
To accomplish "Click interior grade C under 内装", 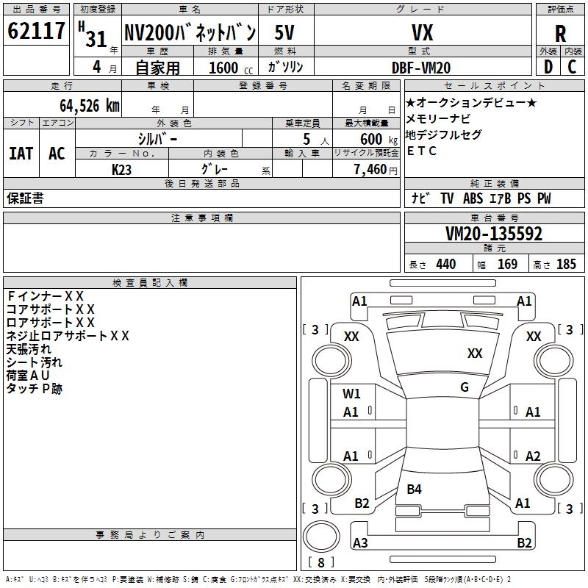I will pyautogui.click(x=572, y=67).
